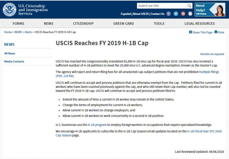Click in the Search our Site field
Viewport: 229px width, 159px height.
(162, 6)
